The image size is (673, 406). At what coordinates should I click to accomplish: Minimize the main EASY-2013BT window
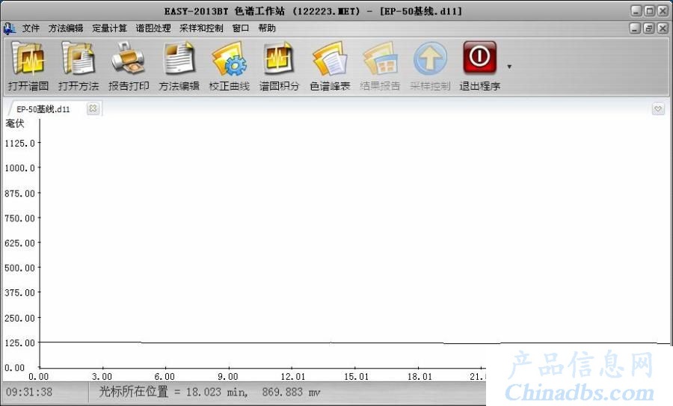point(636,10)
